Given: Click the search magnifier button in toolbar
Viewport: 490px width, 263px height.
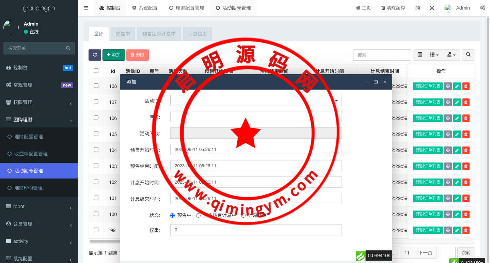Looking at the screenshot, I should tap(468, 55).
